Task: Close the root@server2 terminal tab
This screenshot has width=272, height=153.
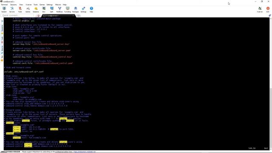Action: coord(73,16)
